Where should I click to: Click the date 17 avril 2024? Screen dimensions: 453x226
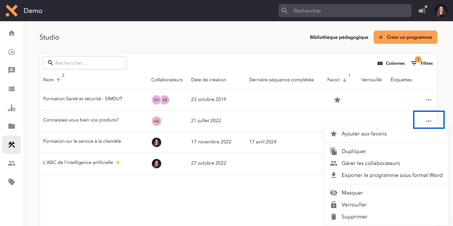point(263,142)
